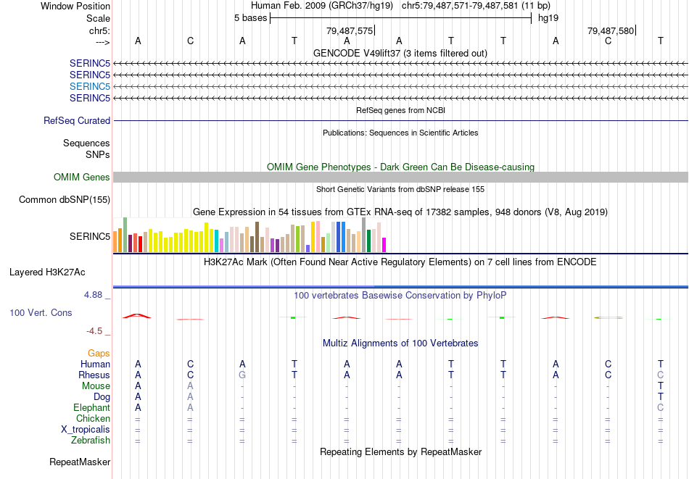The image size is (689, 479).
Task: Click the chr5:79,487,571-79,487,581 coordinates text
Action: tap(461, 6)
